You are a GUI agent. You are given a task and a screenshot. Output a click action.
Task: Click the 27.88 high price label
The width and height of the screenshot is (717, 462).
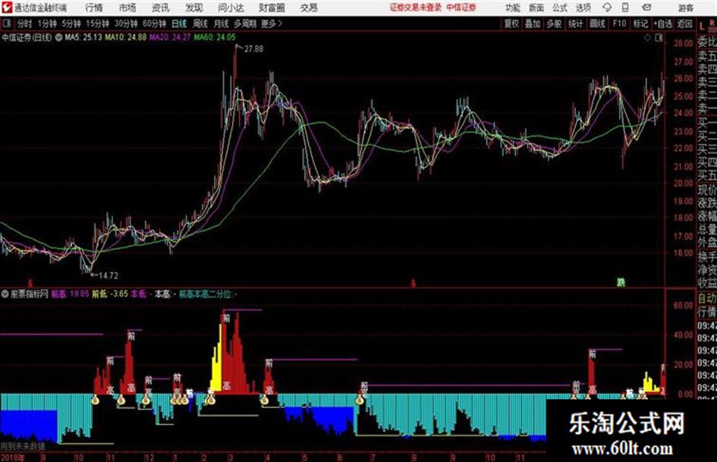point(253,49)
